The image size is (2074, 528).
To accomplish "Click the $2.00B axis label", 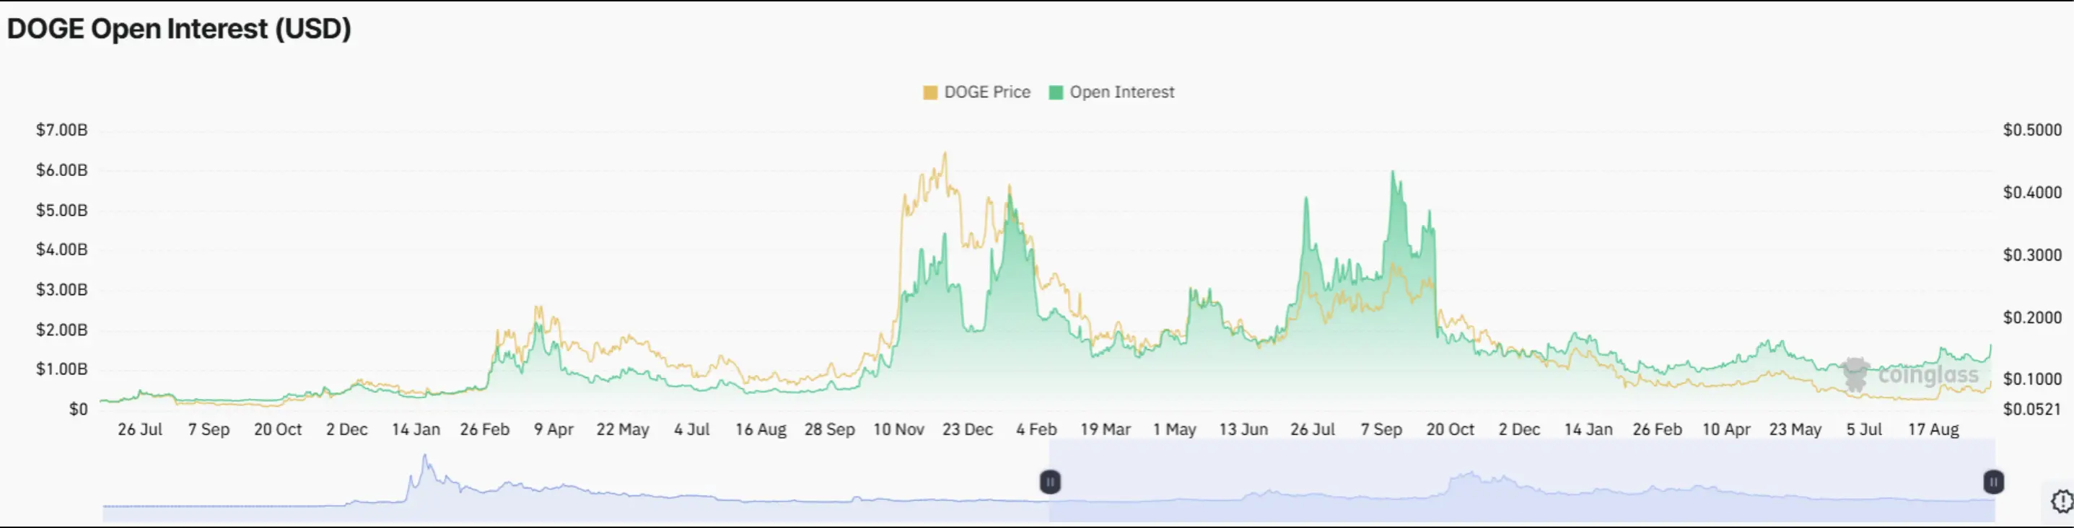I will tap(61, 329).
